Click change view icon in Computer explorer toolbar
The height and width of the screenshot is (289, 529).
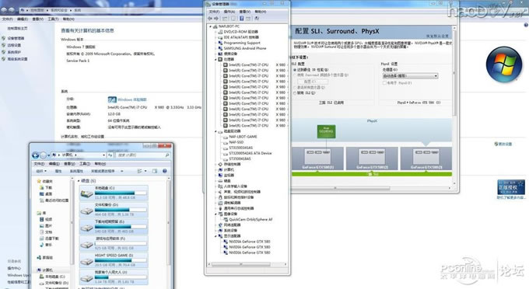coord(139,171)
